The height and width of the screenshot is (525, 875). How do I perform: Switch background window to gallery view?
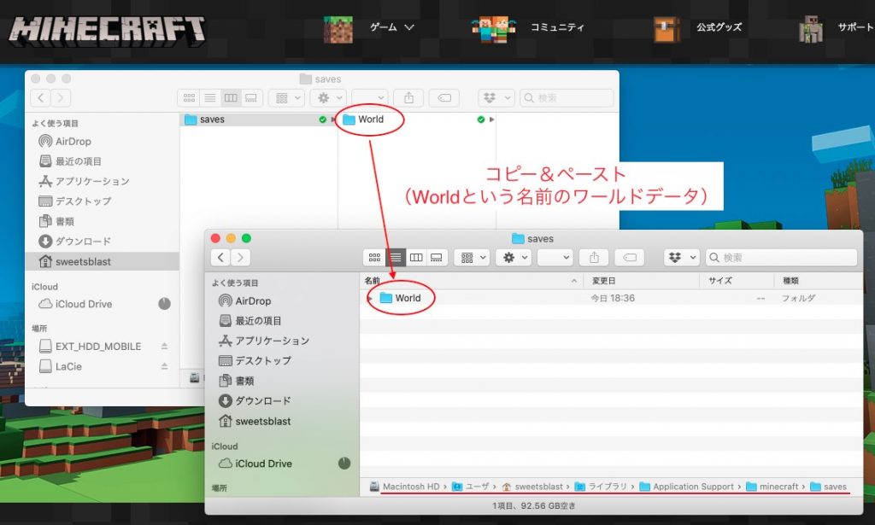[251, 98]
